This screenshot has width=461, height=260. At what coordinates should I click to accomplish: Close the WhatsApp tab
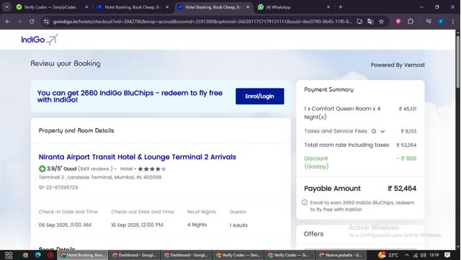pyautogui.click(x=328, y=7)
